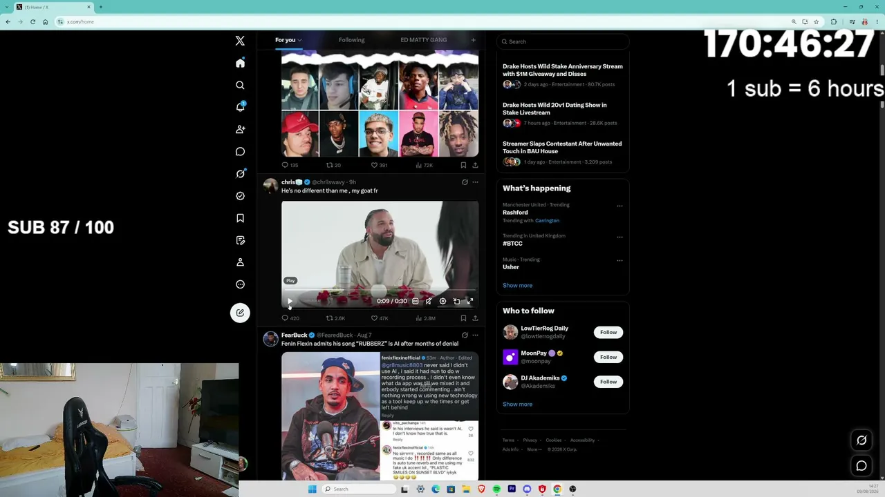The width and height of the screenshot is (885, 497).
Task: Open File Explorer from the taskbar
Action: coord(466,489)
